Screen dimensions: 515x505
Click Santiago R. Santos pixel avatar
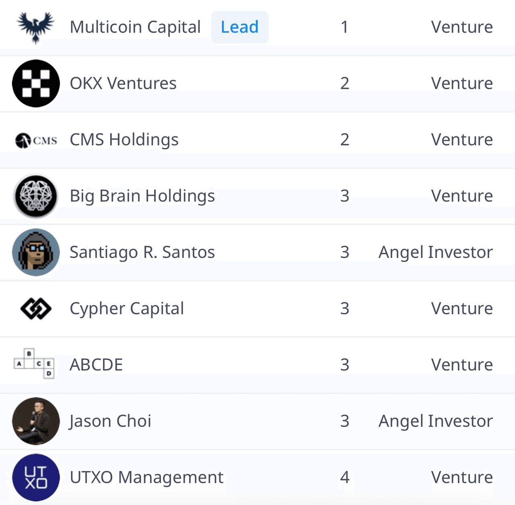pos(36,252)
